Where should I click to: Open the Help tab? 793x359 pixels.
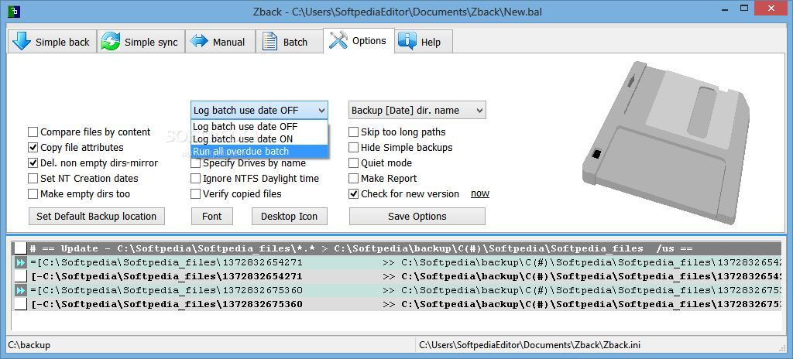coord(424,42)
